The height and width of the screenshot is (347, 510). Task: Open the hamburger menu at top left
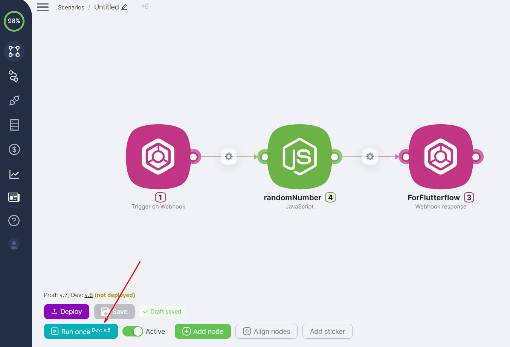pos(43,7)
